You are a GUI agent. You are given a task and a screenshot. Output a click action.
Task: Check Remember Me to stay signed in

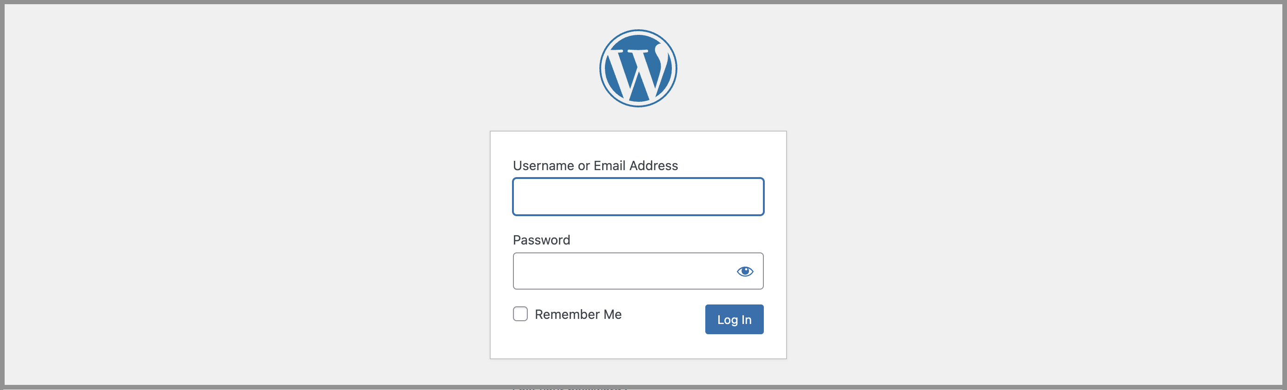(520, 314)
